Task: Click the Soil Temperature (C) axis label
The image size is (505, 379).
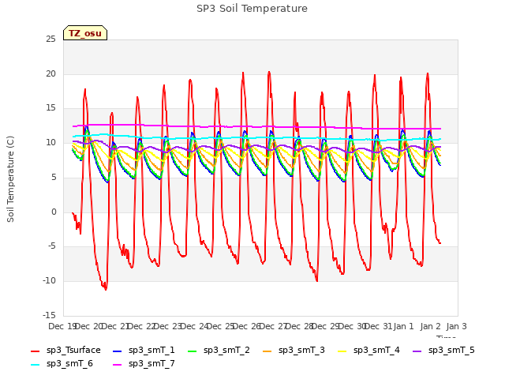Action: pyautogui.click(x=10, y=179)
